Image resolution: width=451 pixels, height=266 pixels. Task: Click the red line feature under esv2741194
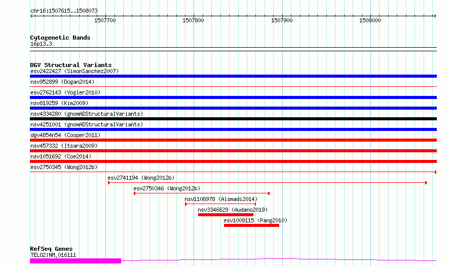pos(267,183)
